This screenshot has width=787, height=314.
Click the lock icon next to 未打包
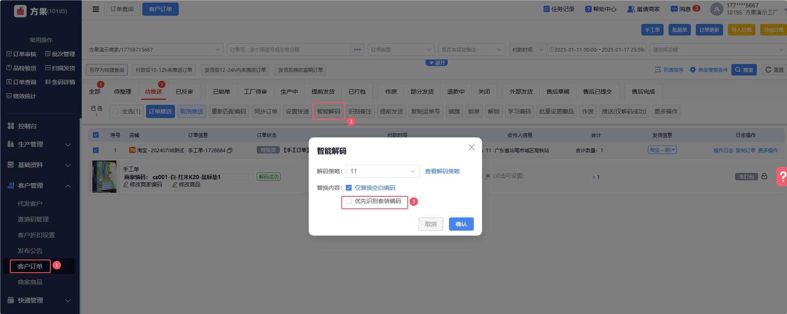[x=764, y=177]
